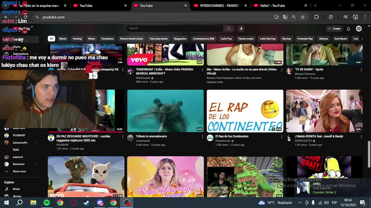Image resolution: width=371 pixels, height=208 pixels.
Task: Open options menu for El Rap de los Continentes
Action: click(281, 137)
